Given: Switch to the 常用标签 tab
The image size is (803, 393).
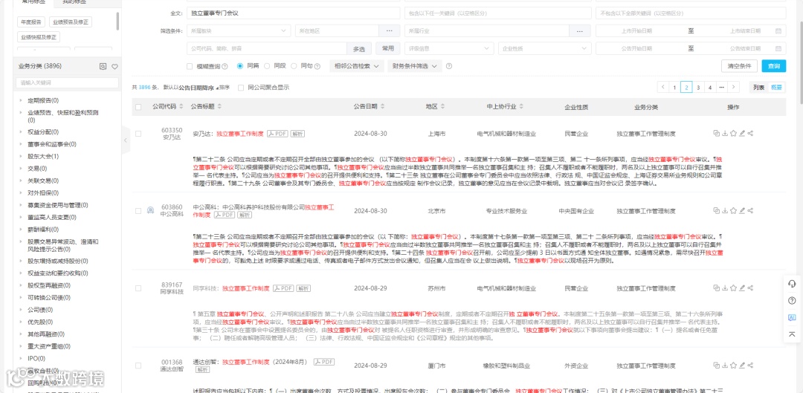Looking at the screenshot, I should click(34, 2).
